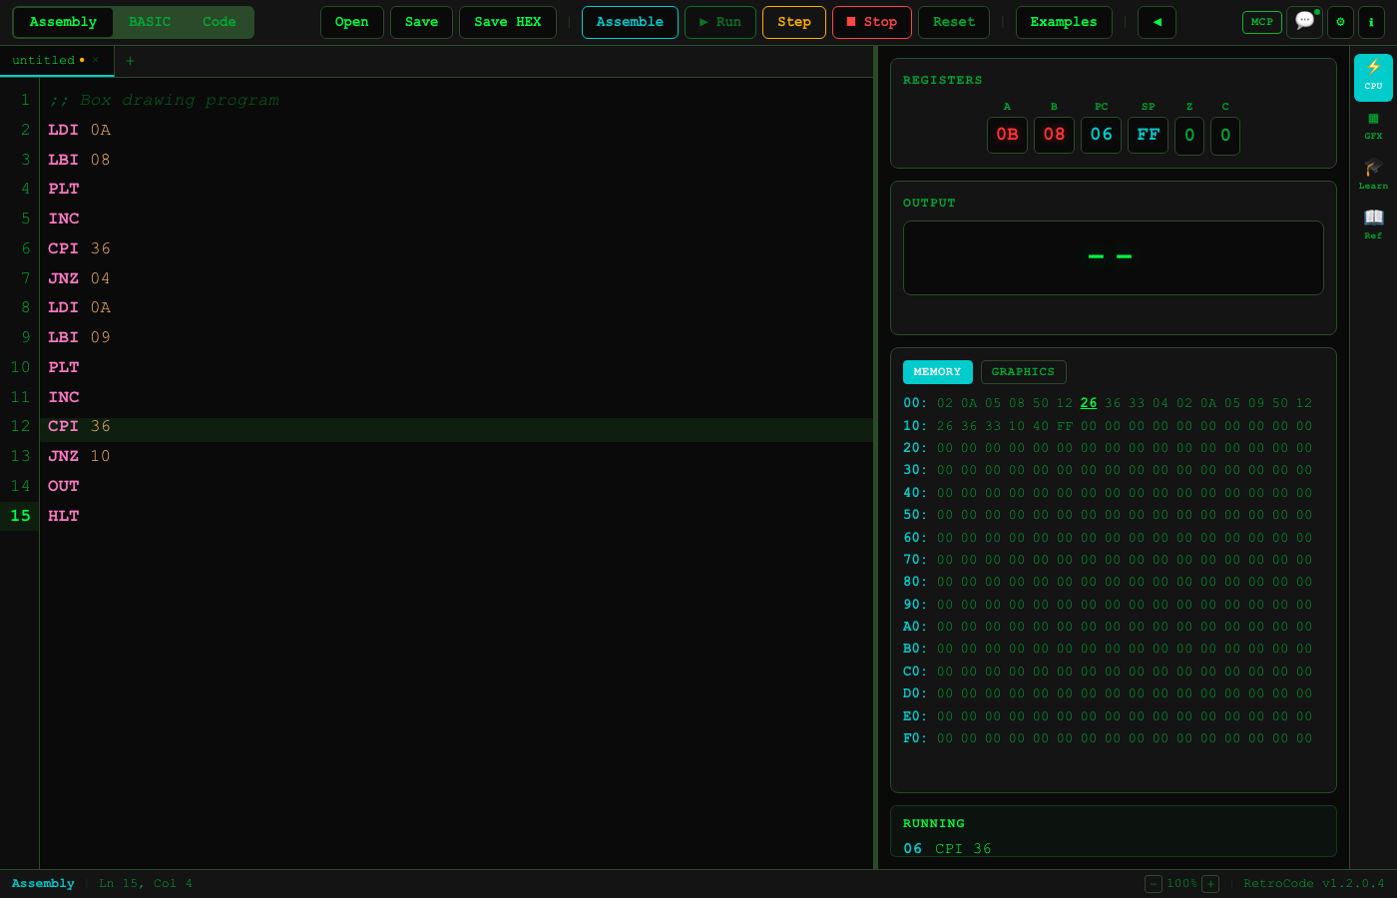
Task: Open the Examples list
Action: pos(1064,22)
